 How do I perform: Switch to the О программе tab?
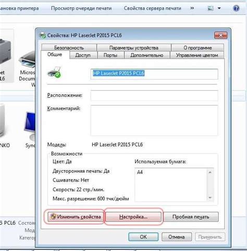197,47
